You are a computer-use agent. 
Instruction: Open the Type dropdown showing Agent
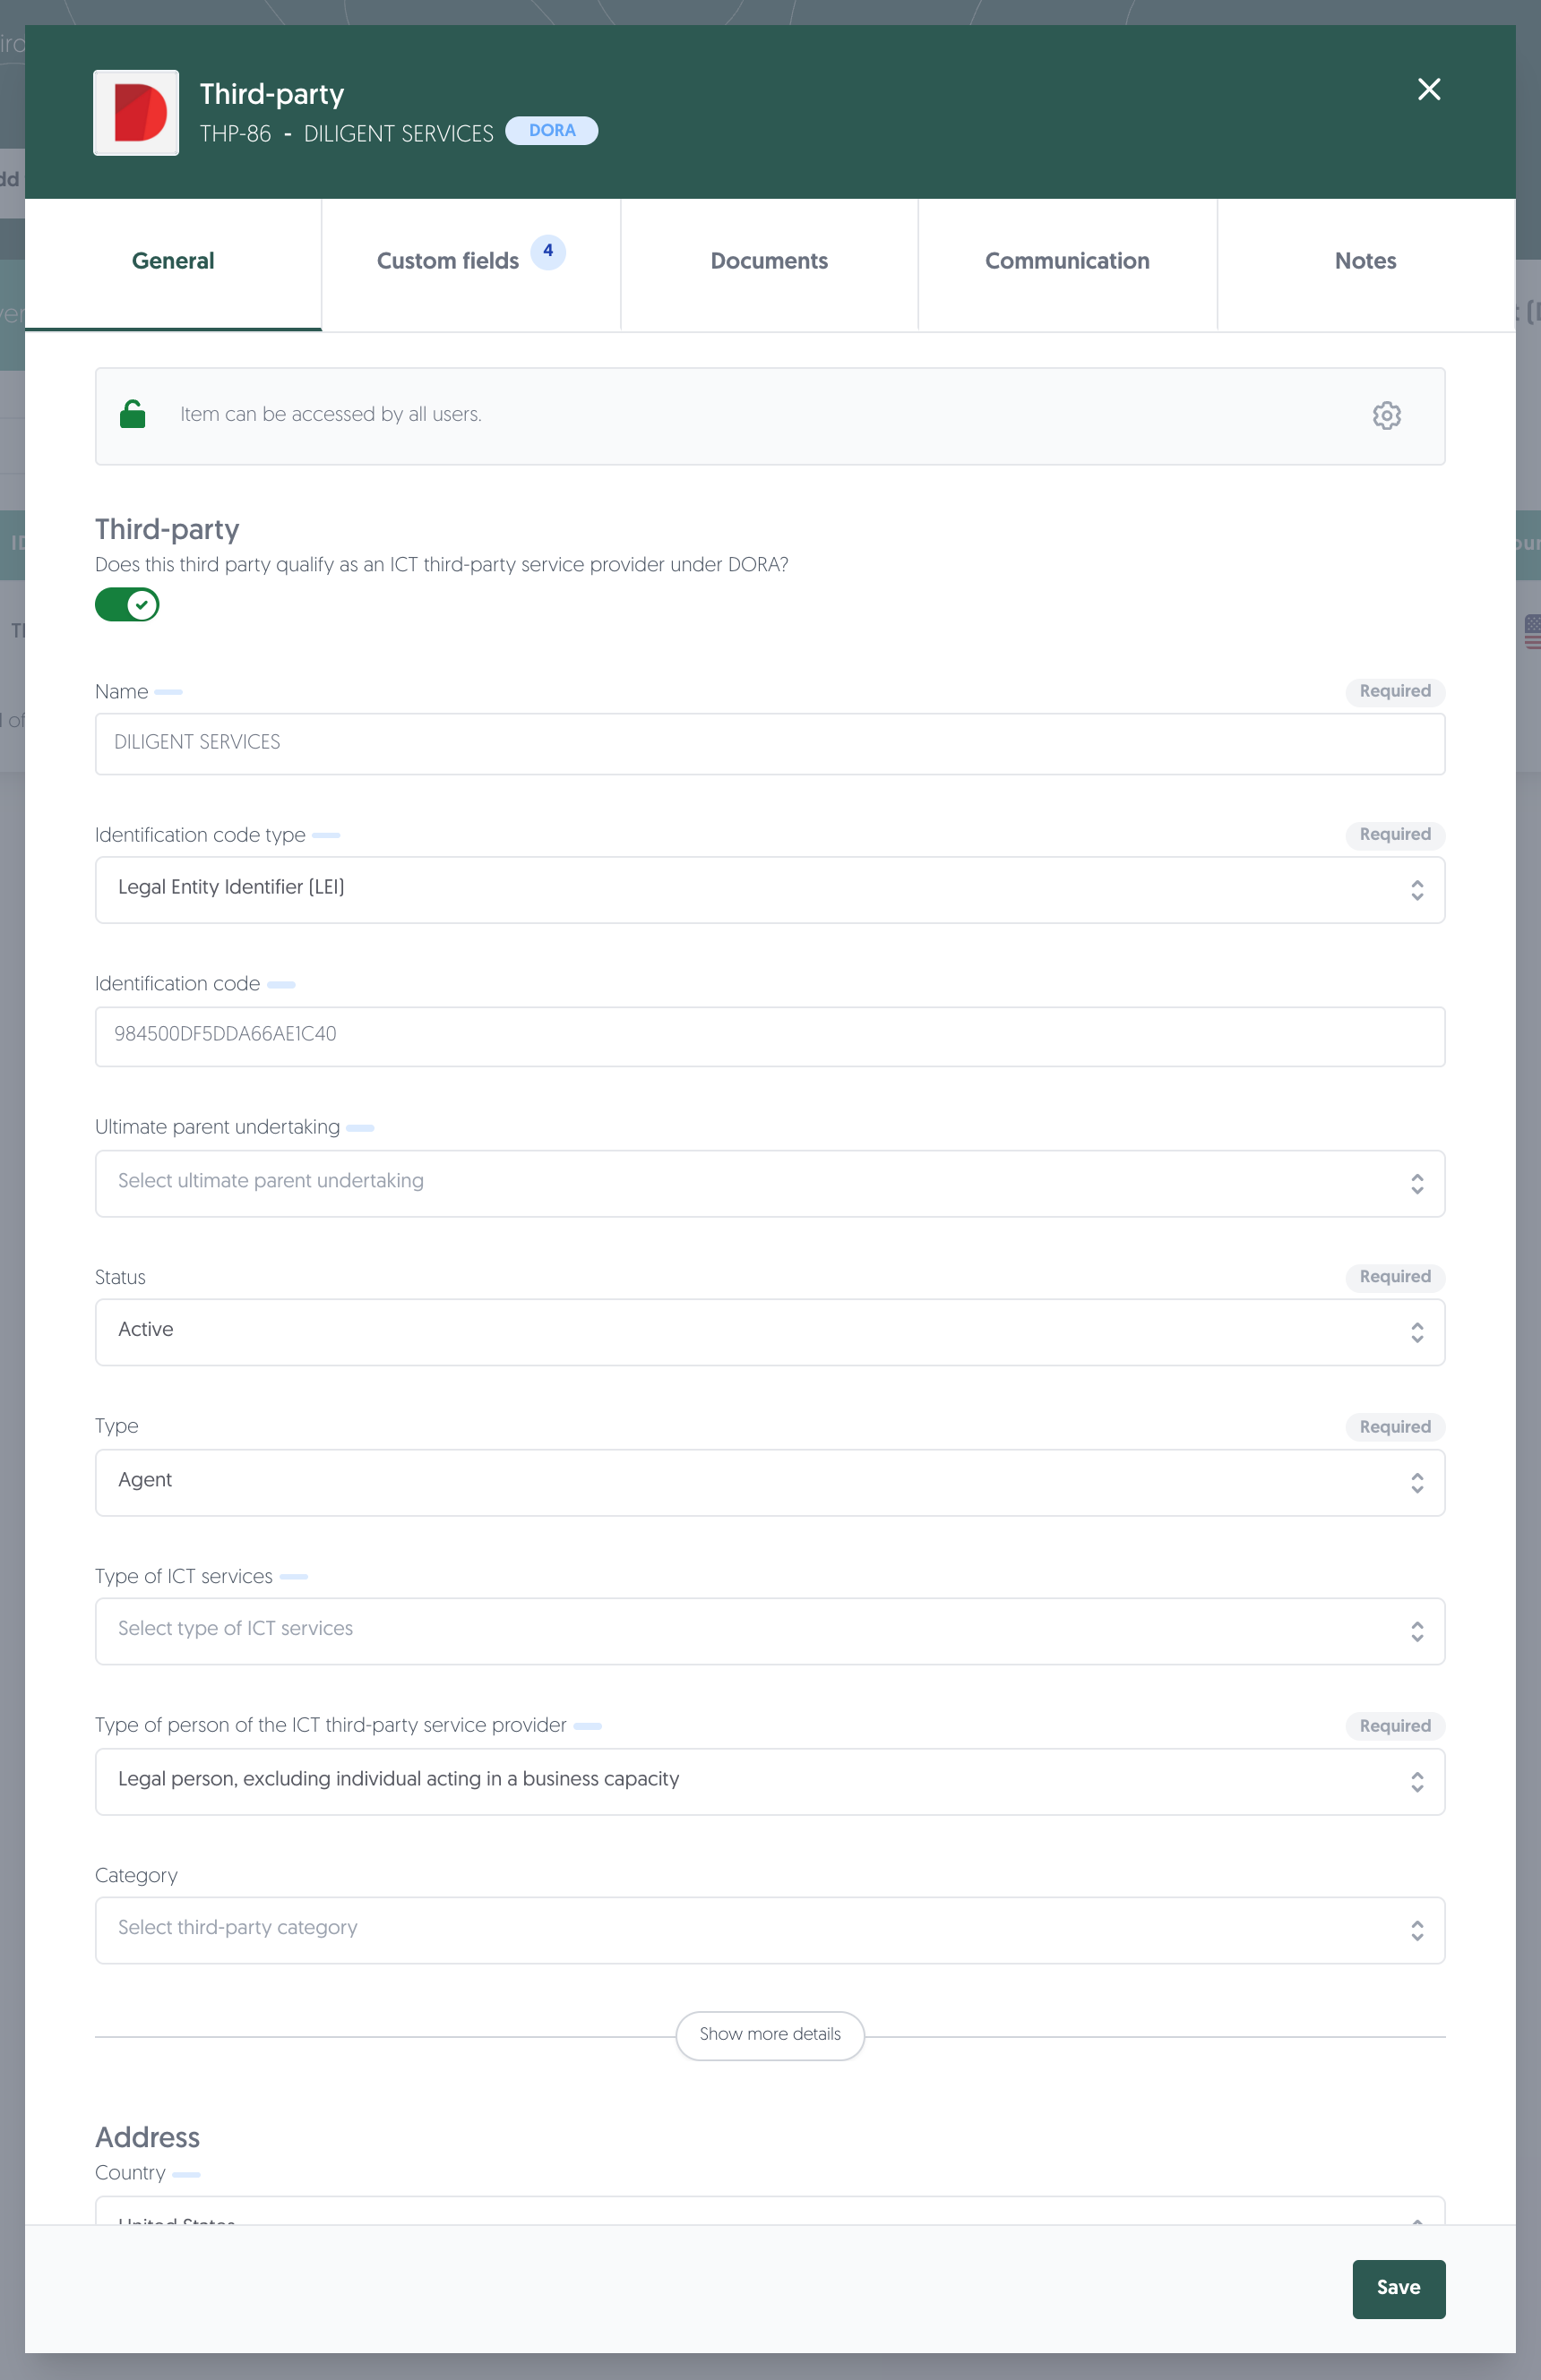[770, 1482]
